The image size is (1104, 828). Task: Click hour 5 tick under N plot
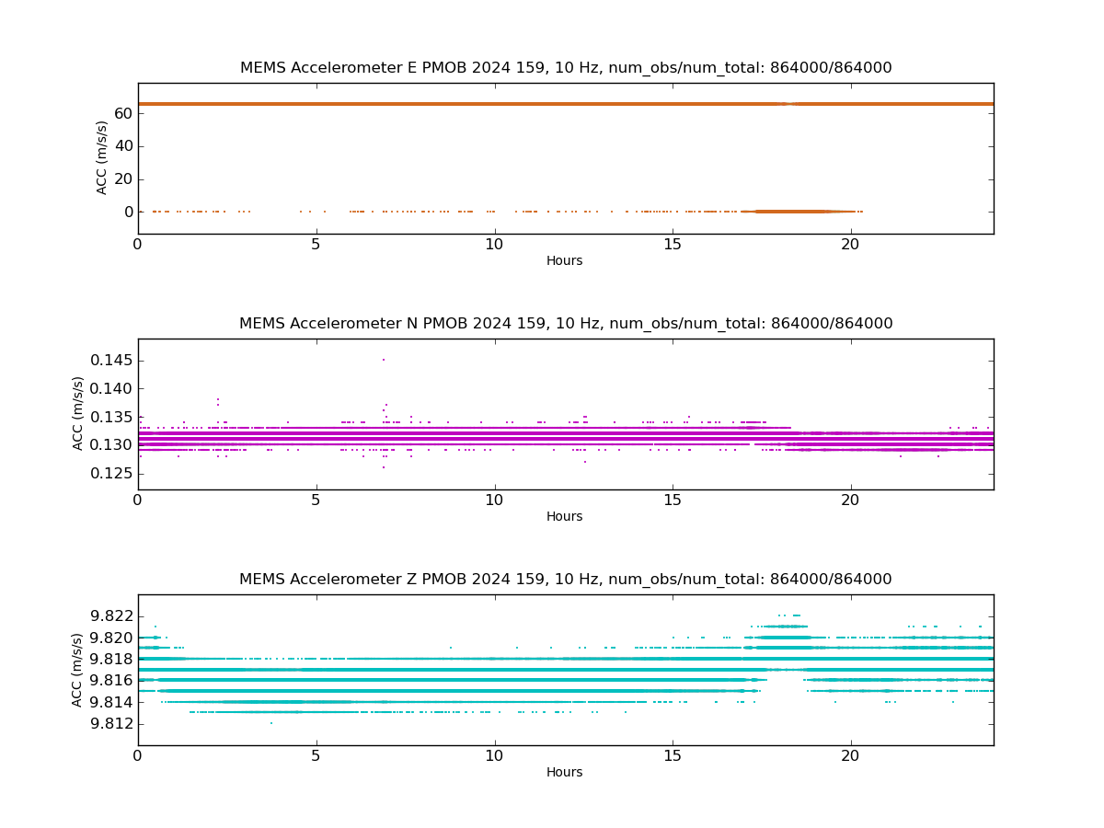point(316,500)
